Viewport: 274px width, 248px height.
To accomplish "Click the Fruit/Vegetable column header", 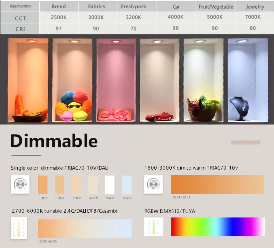I will [x=216, y=6].
